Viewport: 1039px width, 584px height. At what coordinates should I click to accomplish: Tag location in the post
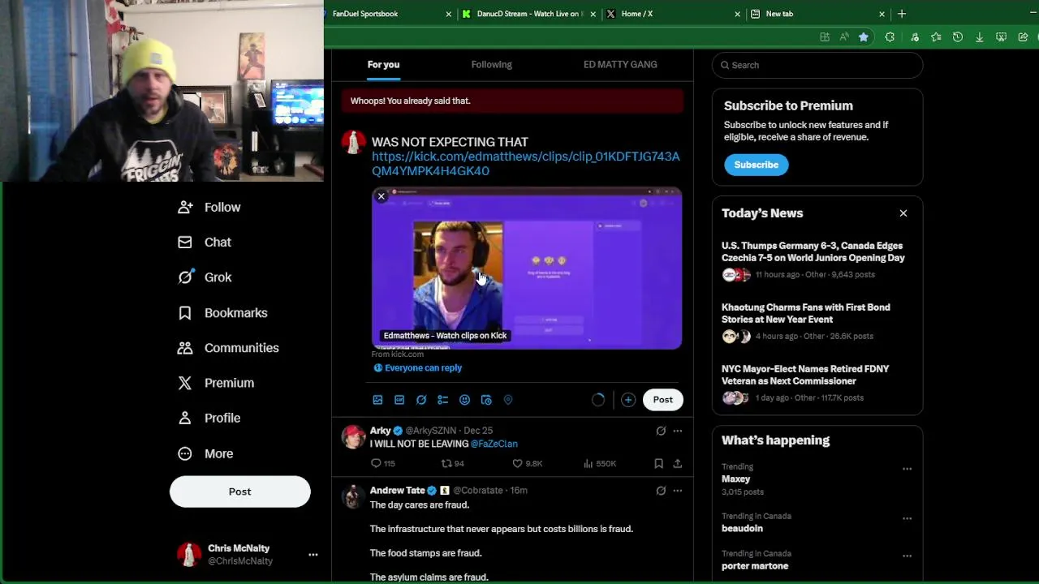508,400
